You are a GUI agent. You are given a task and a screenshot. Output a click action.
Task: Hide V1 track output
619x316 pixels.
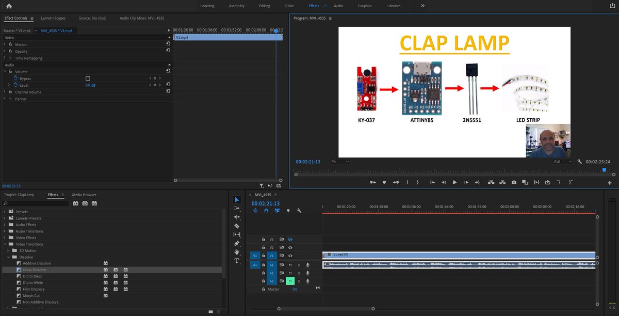point(290,256)
